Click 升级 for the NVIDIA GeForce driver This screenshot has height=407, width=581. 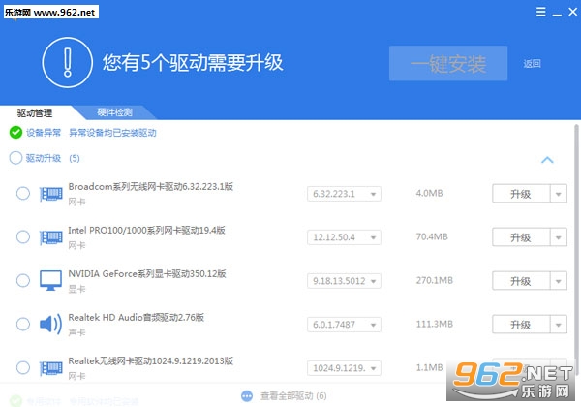[521, 281]
